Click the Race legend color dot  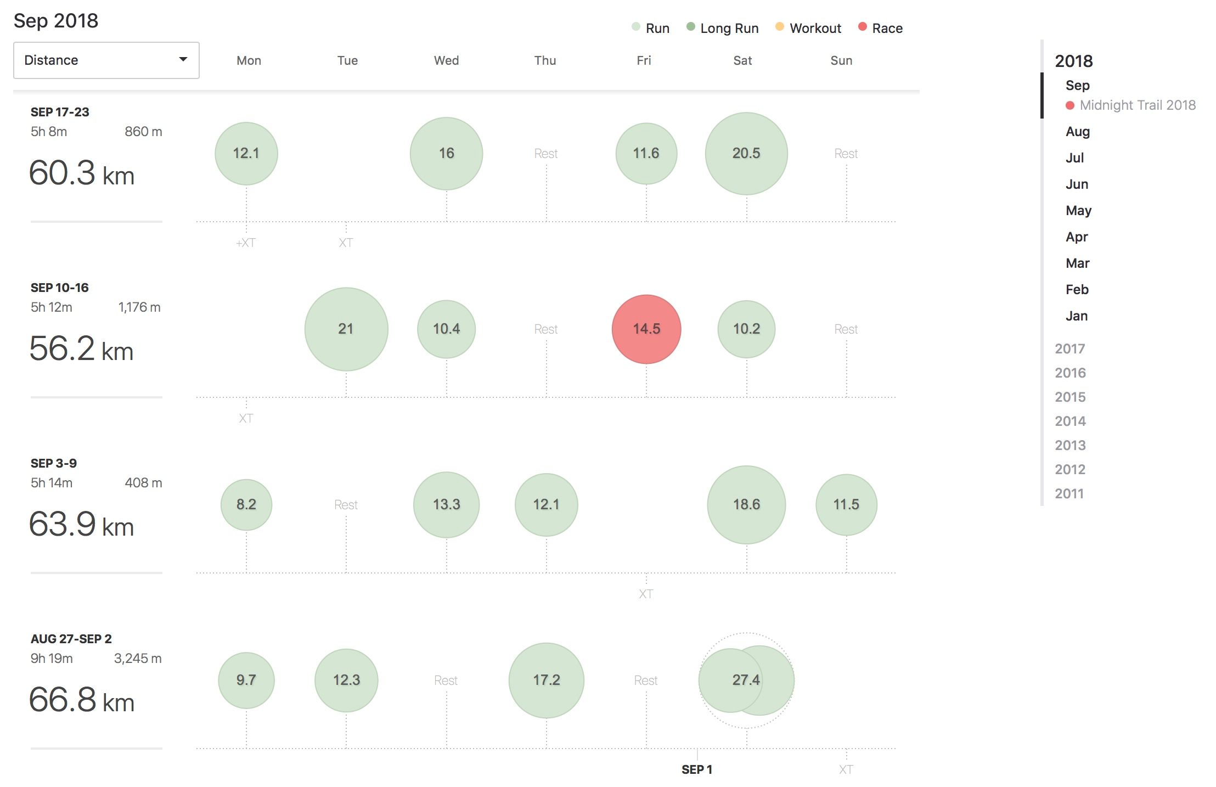click(x=862, y=27)
